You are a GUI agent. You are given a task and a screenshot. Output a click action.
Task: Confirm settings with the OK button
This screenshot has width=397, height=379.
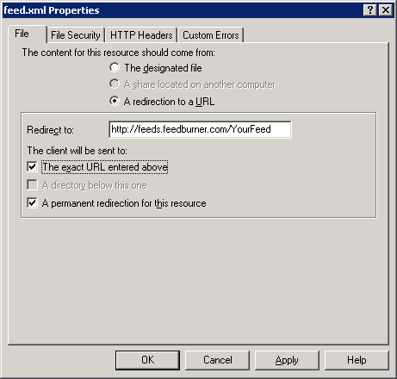[147, 360]
